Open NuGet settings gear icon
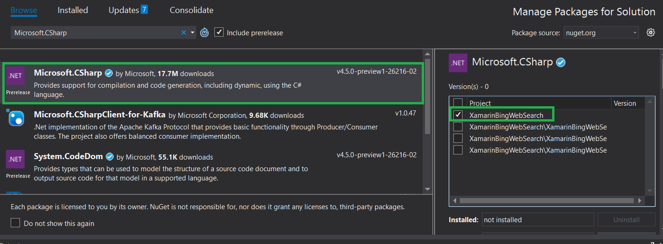Viewport: 663px width, 244px height. tap(651, 32)
